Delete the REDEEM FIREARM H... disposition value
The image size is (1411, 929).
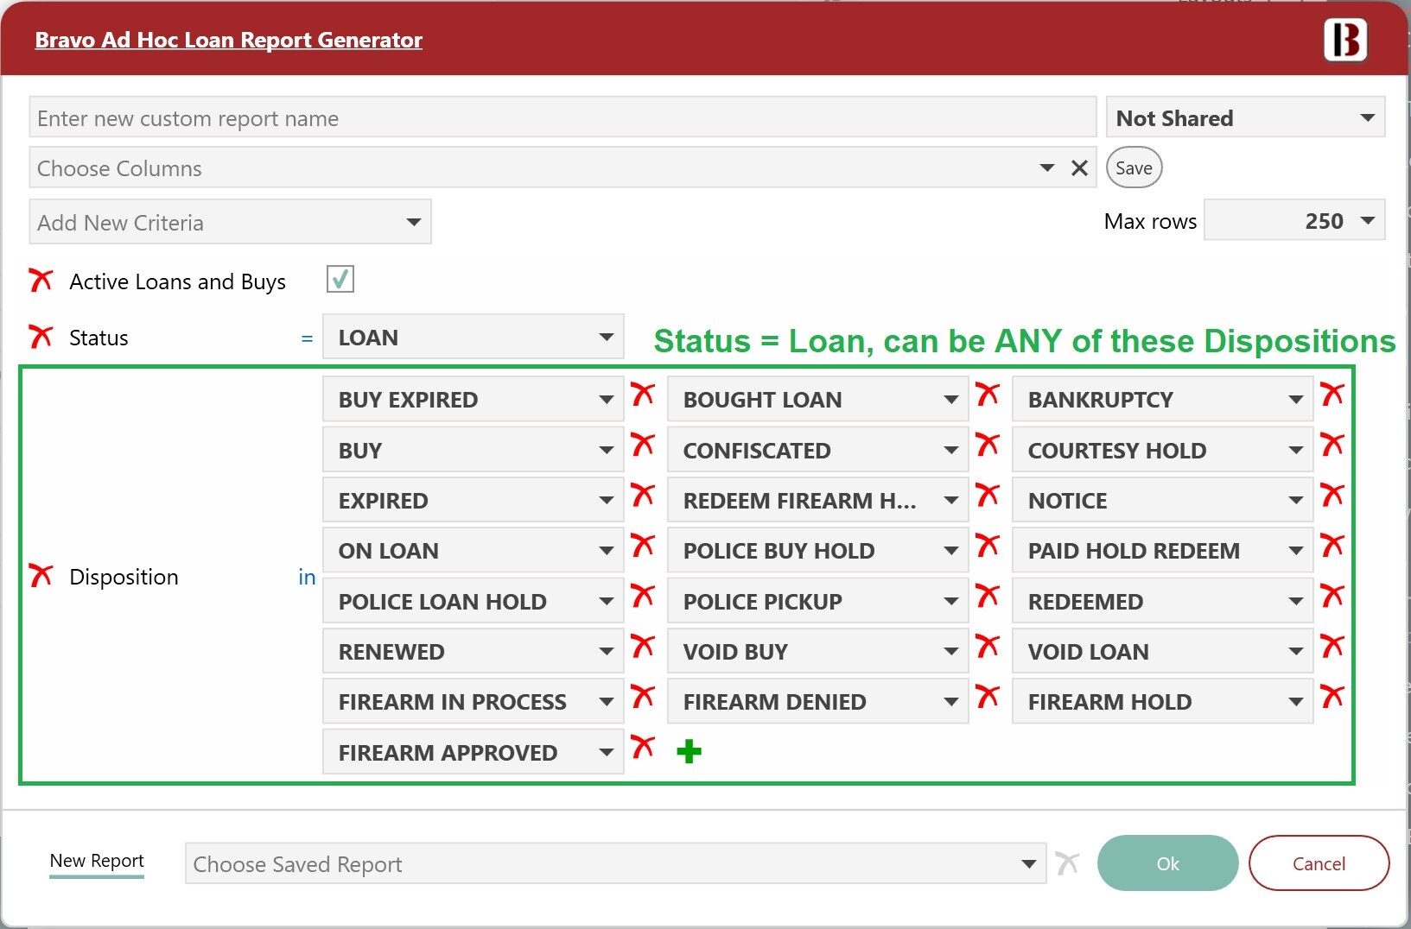click(x=988, y=496)
